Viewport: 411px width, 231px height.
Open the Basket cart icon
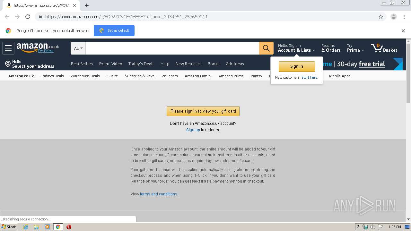(384, 48)
